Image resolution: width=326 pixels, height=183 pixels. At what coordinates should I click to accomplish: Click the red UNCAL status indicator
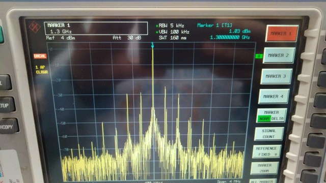point(40,56)
